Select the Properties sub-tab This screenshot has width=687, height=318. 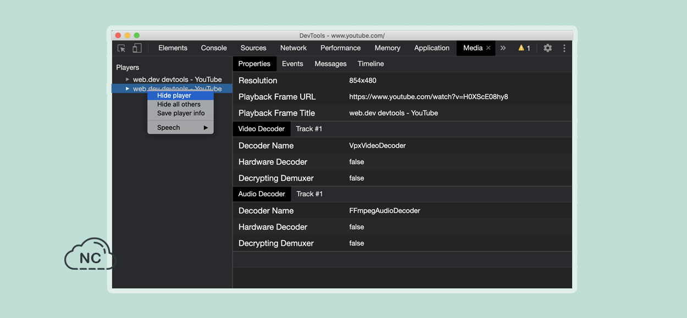pos(254,64)
